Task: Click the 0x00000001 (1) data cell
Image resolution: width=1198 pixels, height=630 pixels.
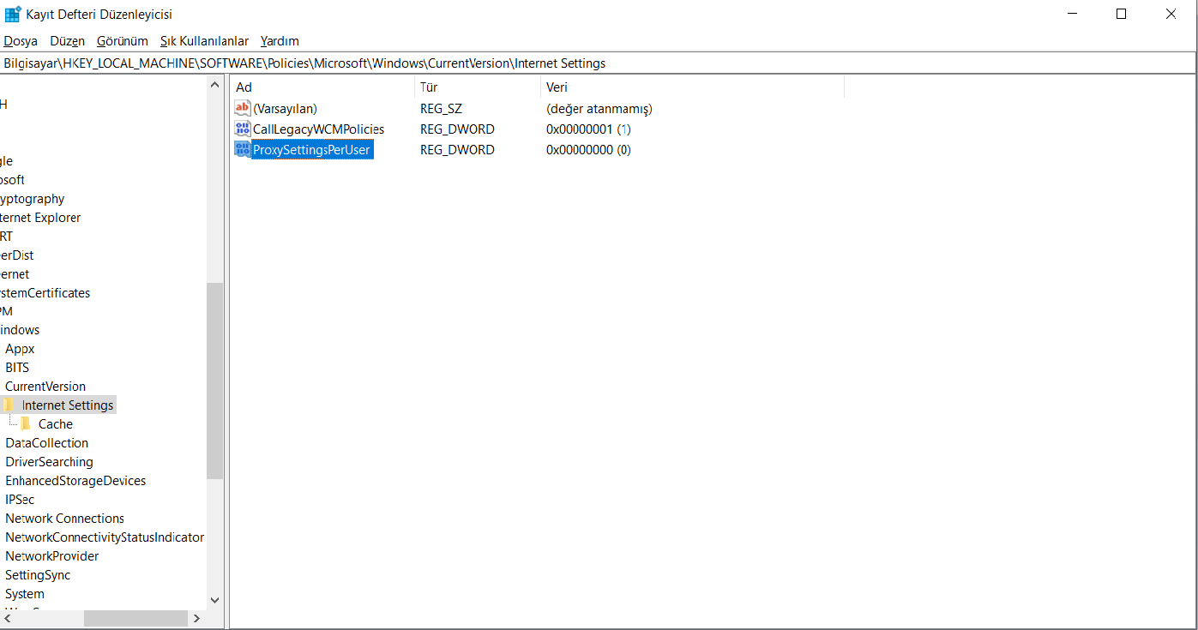Action: [588, 129]
